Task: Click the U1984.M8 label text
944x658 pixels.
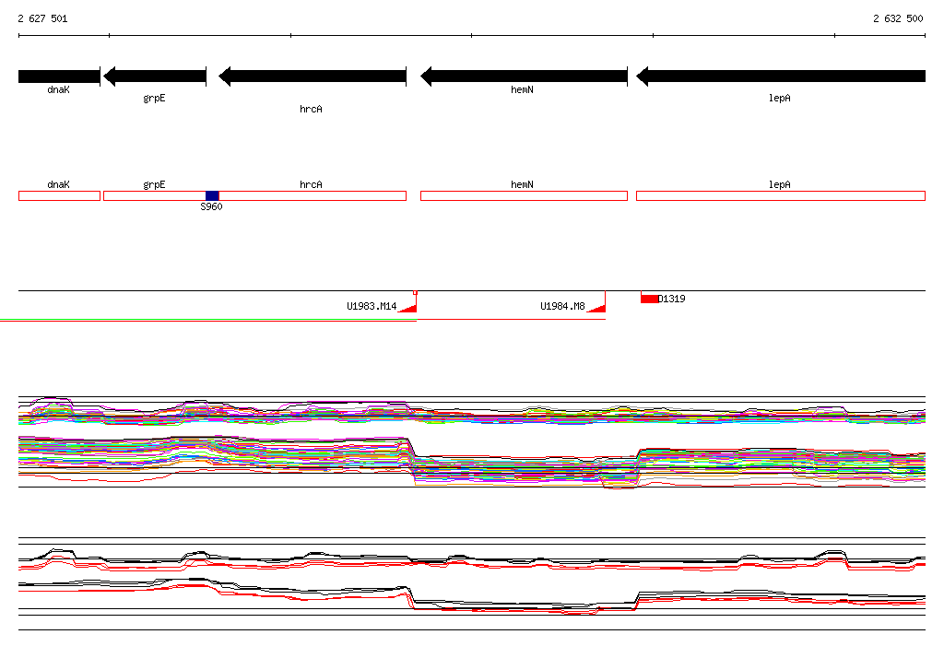Action: tap(562, 307)
